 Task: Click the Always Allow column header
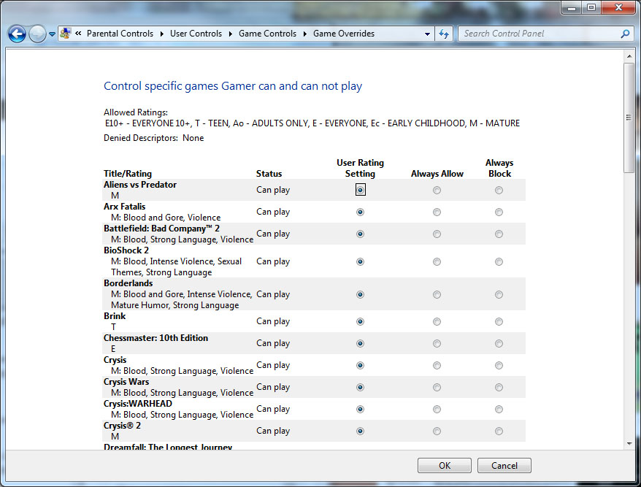(437, 174)
